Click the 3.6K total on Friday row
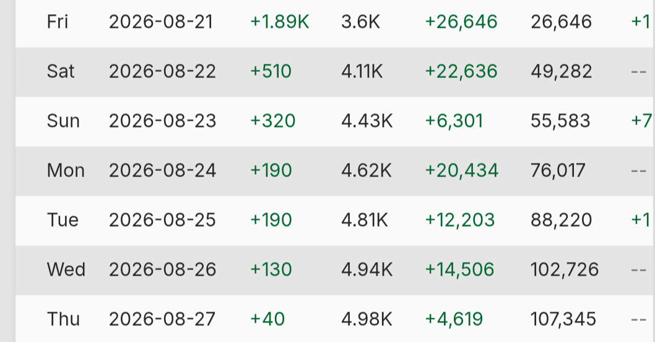Screen dimensions: 655x342 360,22
